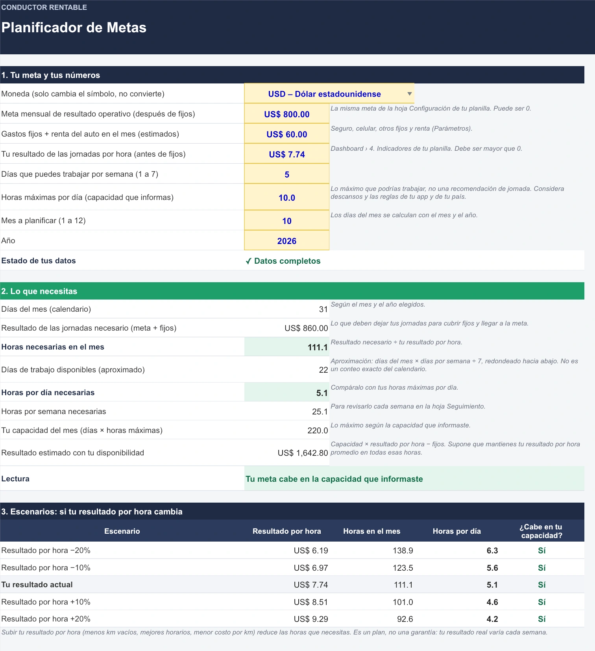The image size is (595, 651).
Task: Click the 'Resultado por hora −20%' row label
Action: (x=46, y=550)
